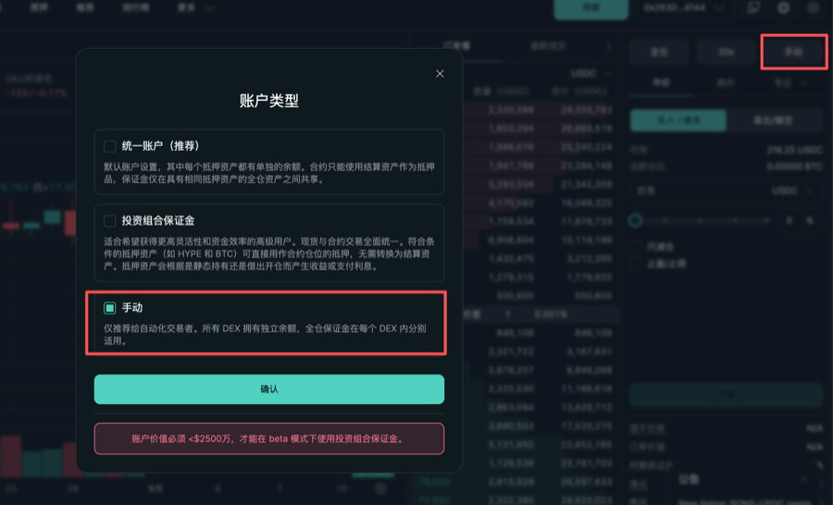Click the red beta-mode warning about 投资组合保证金

coord(268,438)
